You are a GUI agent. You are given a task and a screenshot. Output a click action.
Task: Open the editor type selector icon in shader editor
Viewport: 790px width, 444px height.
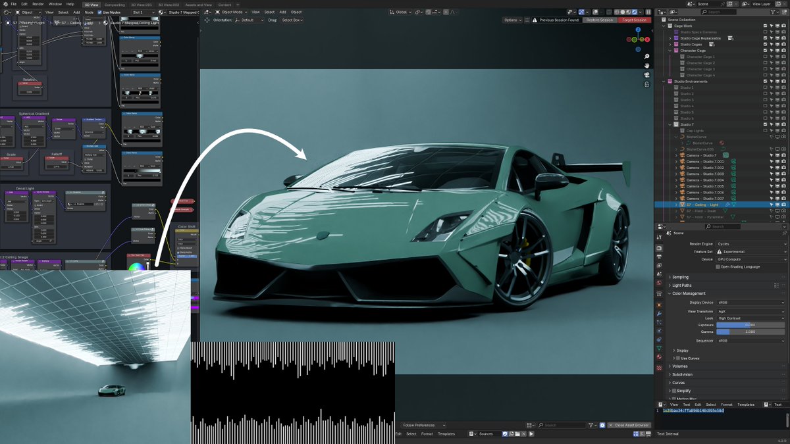(x=5, y=12)
